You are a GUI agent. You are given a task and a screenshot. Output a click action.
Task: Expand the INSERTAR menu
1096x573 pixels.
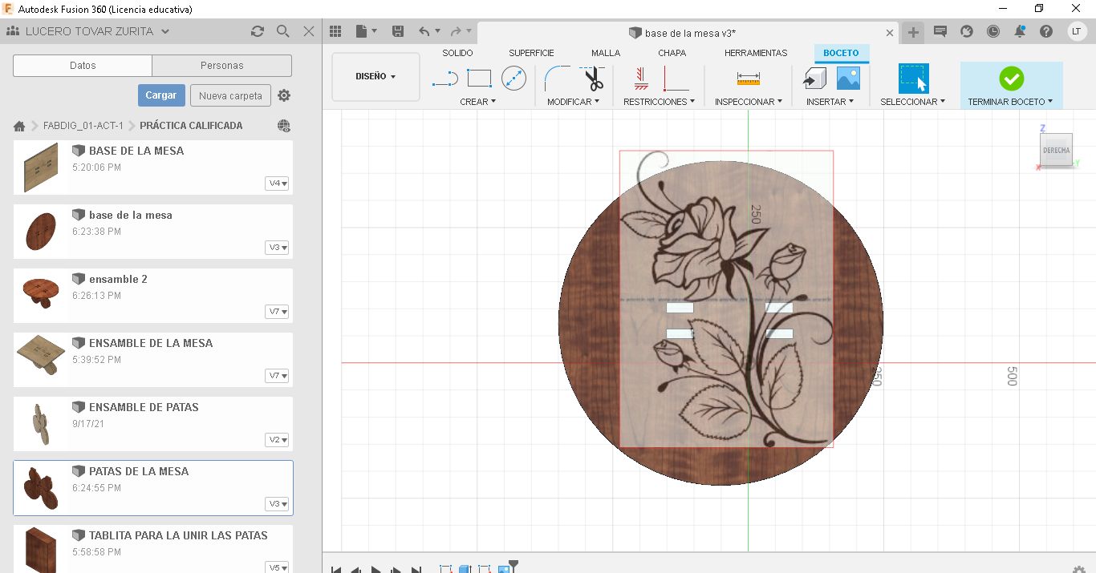[830, 102]
